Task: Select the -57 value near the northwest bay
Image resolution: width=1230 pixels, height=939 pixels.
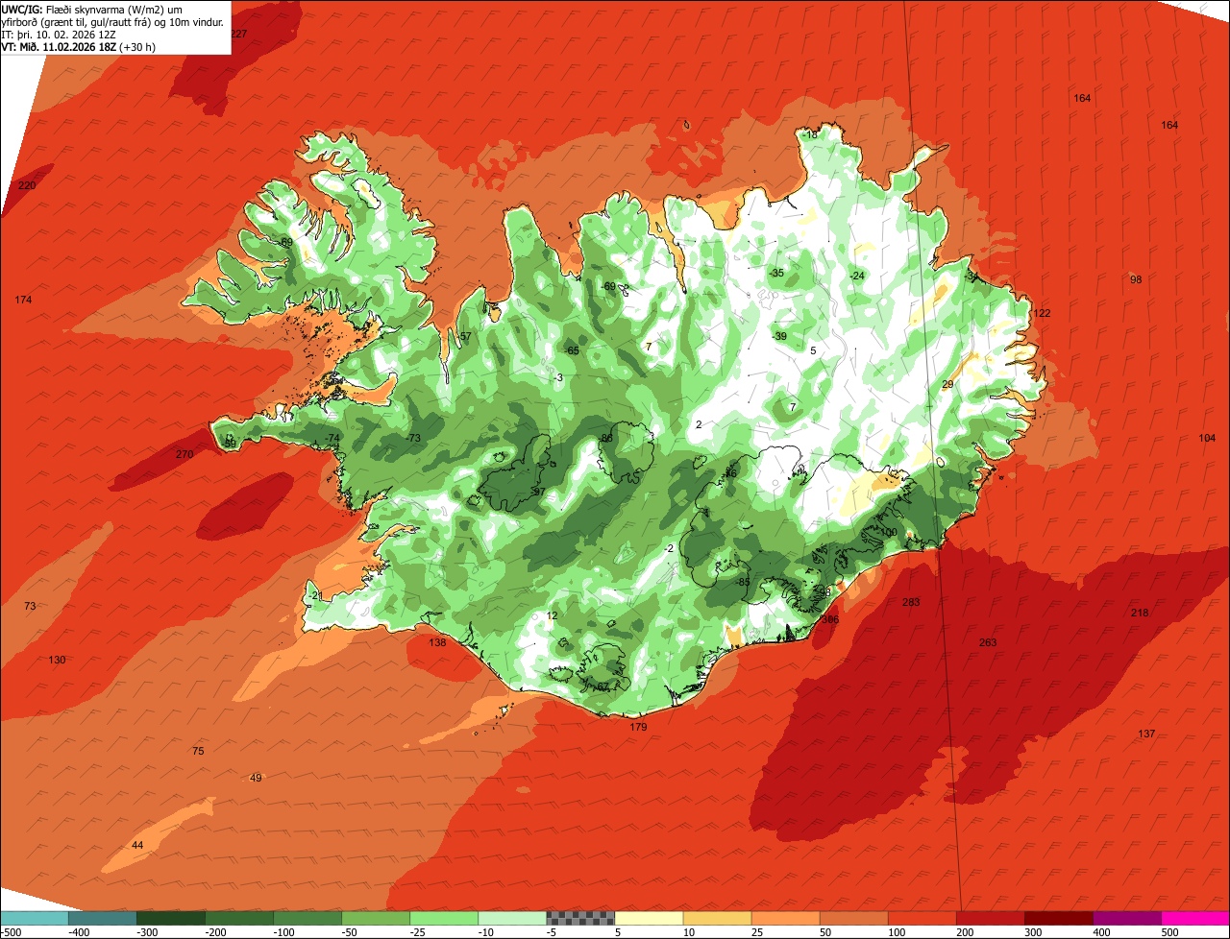Action: click(x=464, y=336)
